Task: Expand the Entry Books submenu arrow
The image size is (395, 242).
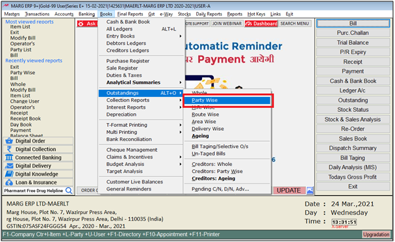Action: click(x=181, y=36)
